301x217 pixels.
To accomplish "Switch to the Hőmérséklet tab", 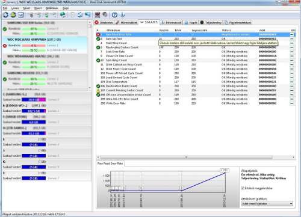I will click(x=126, y=22).
